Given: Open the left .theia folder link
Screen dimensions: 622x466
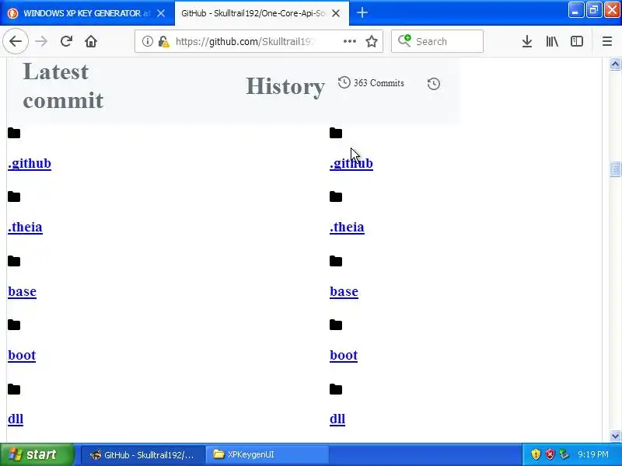Looking at the screenshot, I should coord(25,227).
